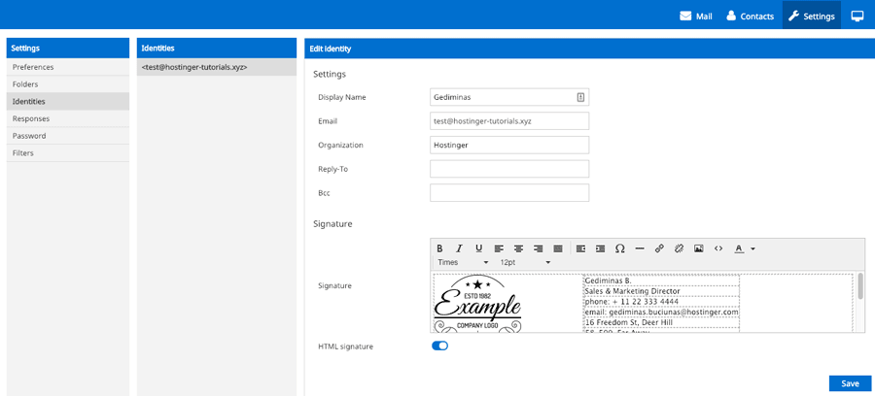The width and height of the screenshot is (875, 396).
Task: Select test@hostinger-tutorials.xyz identity
Action: pos(217,67)
